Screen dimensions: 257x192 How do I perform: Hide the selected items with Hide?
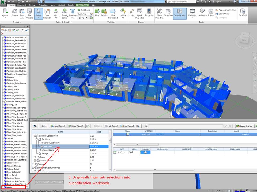97,13
